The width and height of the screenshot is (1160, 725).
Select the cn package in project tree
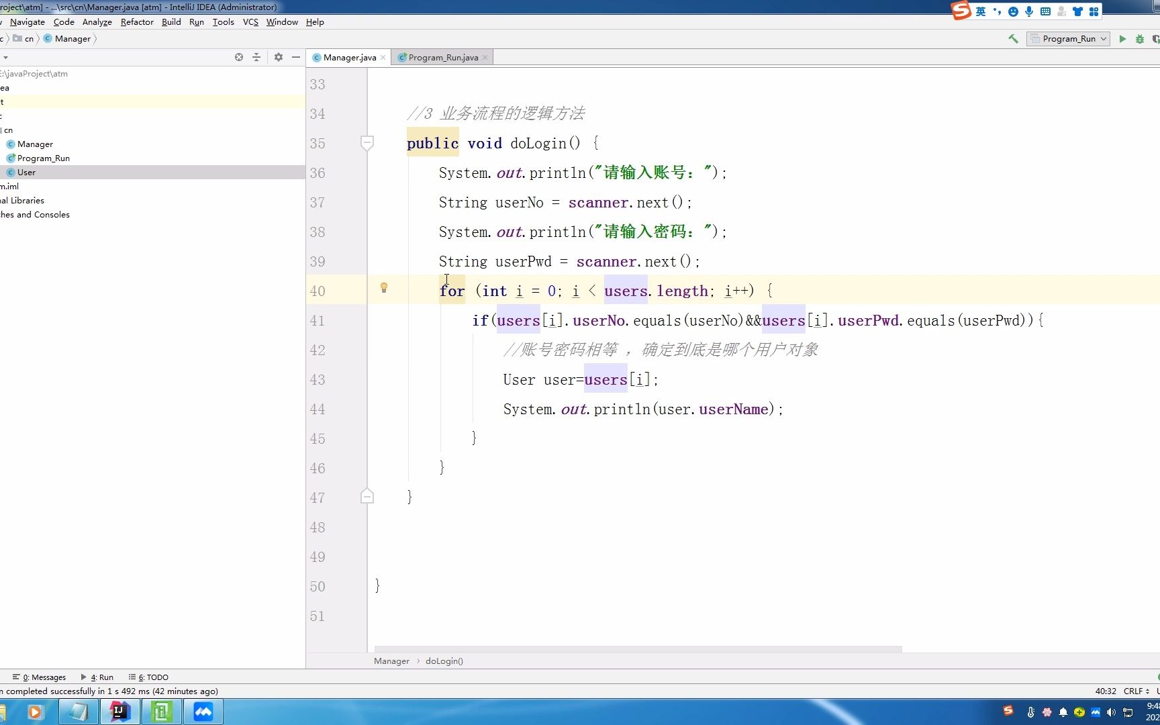click(x=8, y=130)
